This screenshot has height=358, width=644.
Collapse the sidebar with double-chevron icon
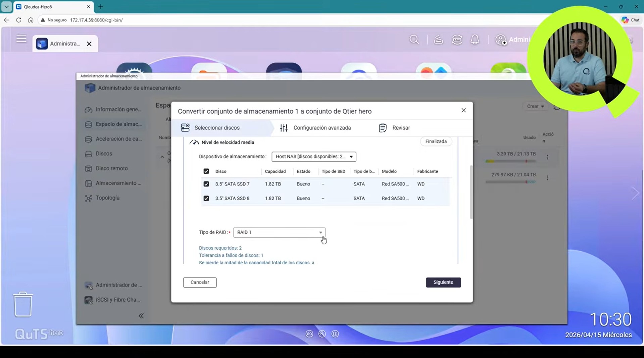point(141,316)
